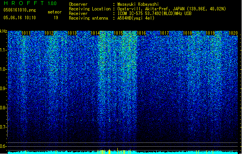This screenshot has width=242, height=154.
Task: Click the Receiver field label
Action: 78,13
